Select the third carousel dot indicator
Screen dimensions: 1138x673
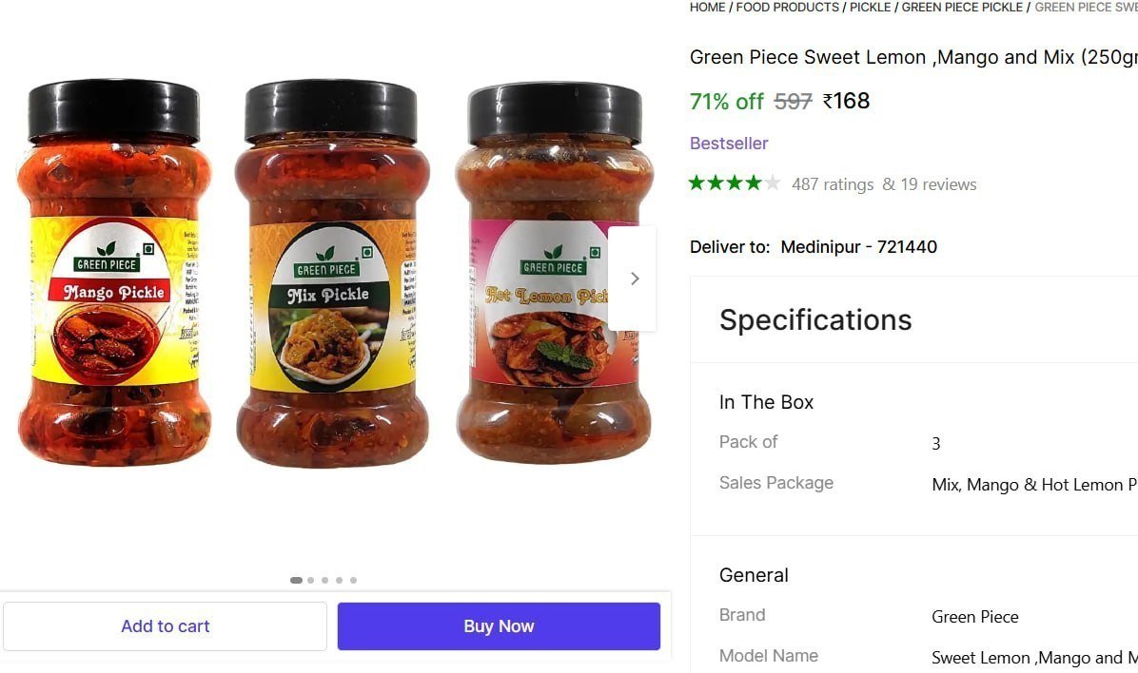(x=324, y=579)
